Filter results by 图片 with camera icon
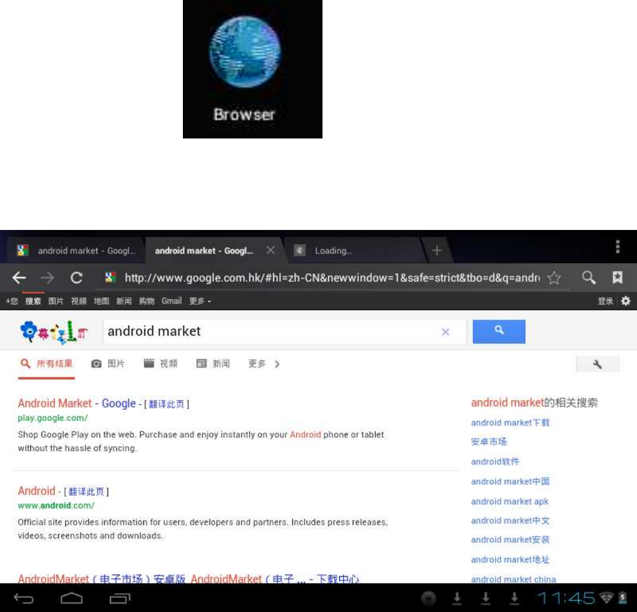 pos(108,363)
